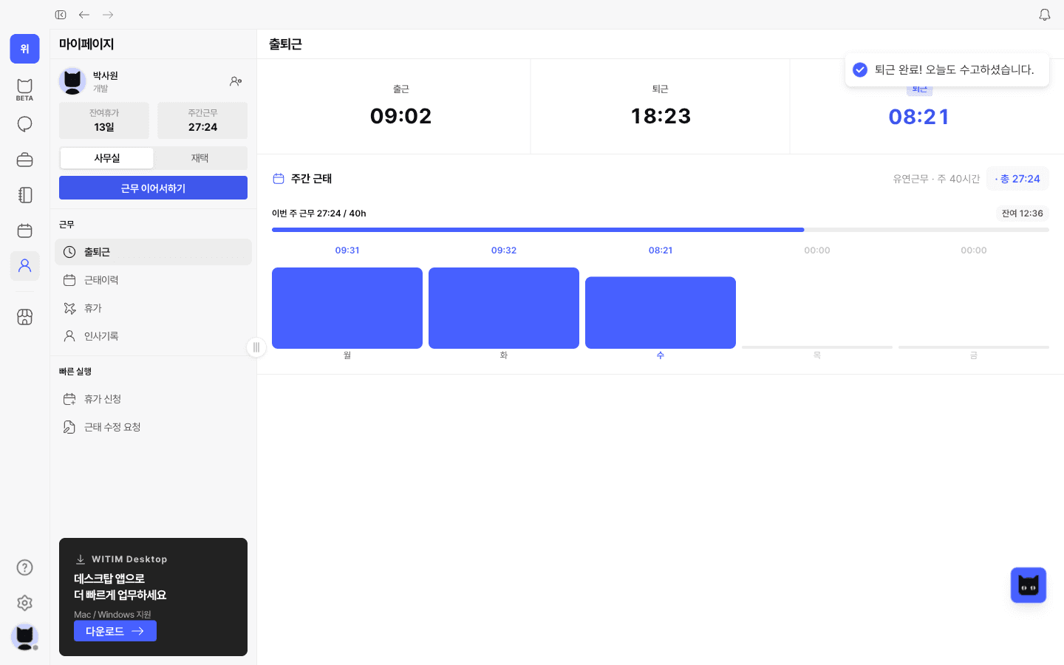Select the person icon in the left rail

(24, 266)
